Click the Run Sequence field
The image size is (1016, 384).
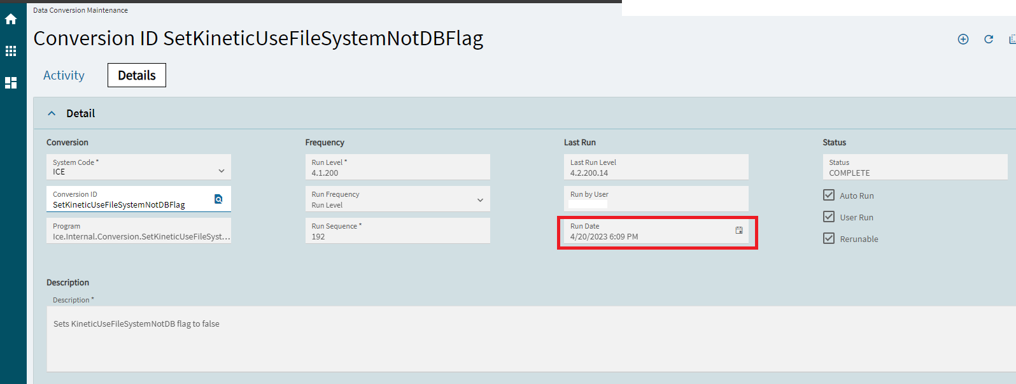(x=397, y=231)
